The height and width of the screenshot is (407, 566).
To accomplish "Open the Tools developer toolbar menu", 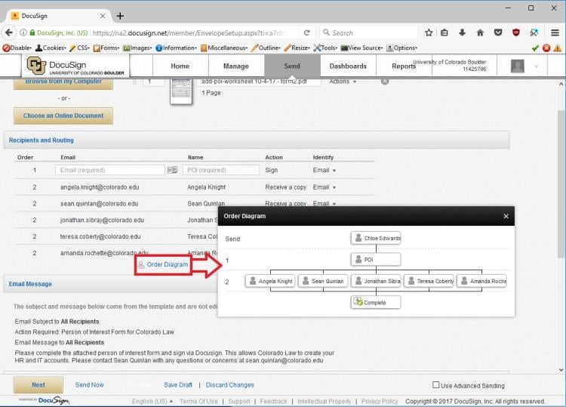I will (325, 48).
